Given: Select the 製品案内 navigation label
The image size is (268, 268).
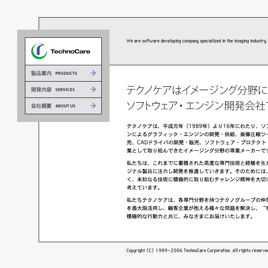Looking at the screenshot, I should point(41,73).
